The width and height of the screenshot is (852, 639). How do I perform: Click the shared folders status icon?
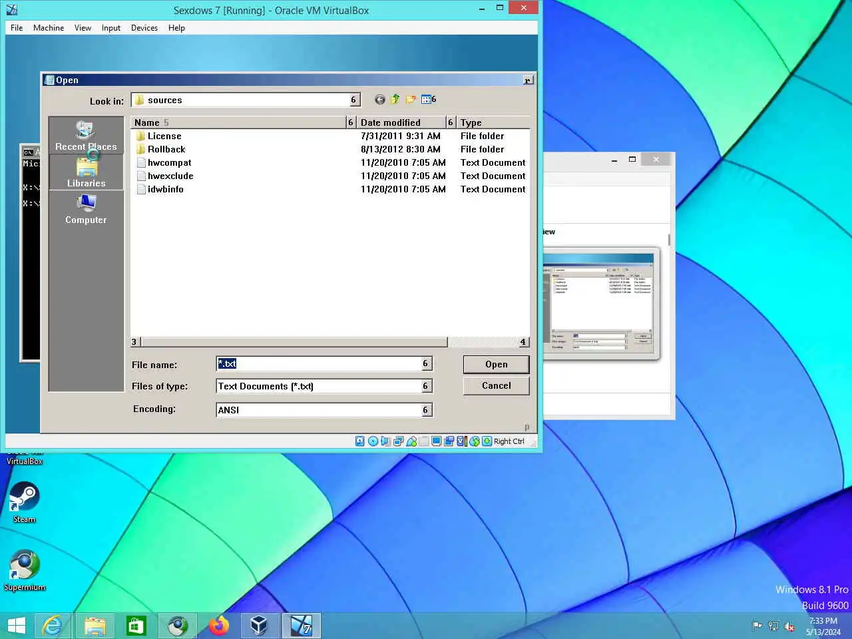point(424,441)
